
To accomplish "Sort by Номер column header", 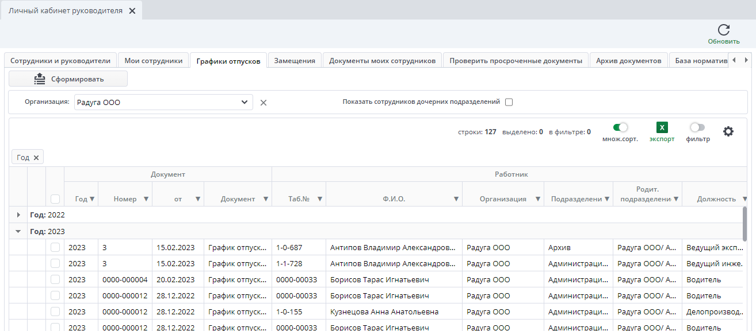I will [125, 199].
